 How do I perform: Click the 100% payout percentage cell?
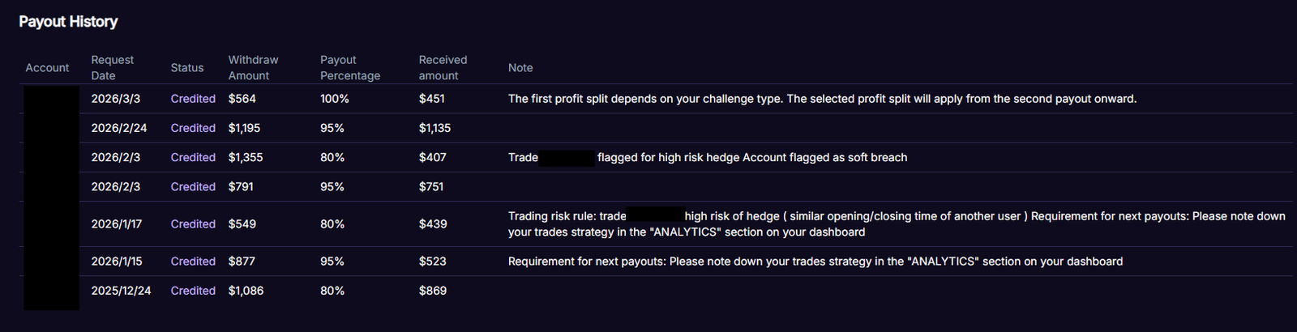334,99
